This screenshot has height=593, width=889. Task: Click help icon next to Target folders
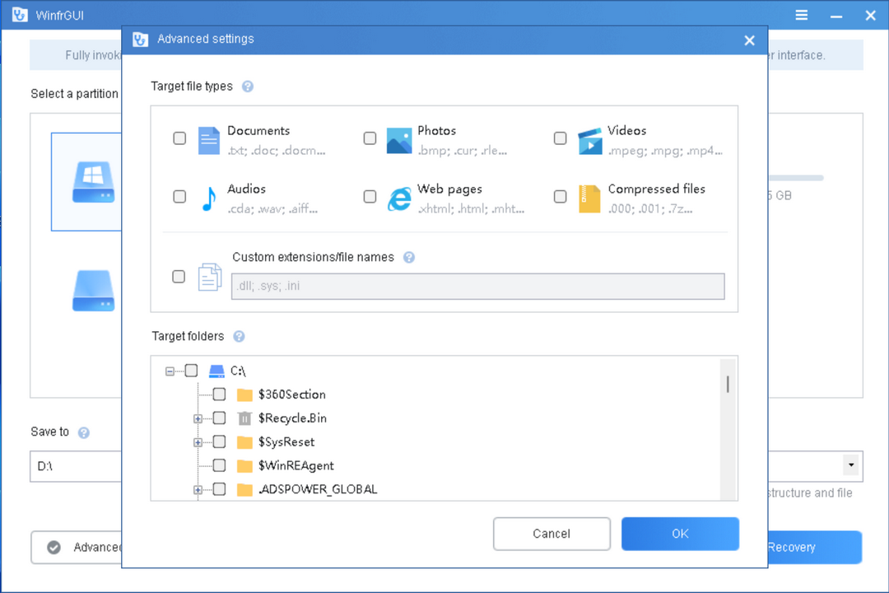[239, 336]
